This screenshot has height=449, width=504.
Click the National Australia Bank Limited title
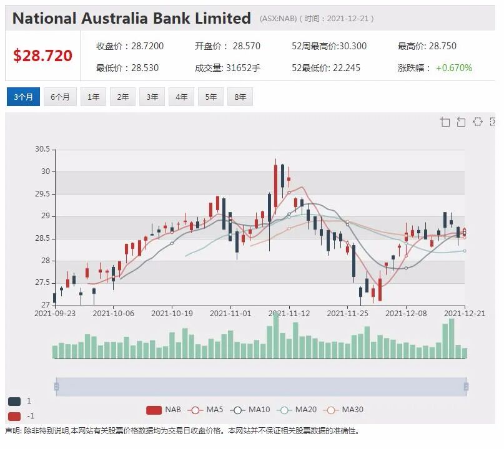[131, 18]
